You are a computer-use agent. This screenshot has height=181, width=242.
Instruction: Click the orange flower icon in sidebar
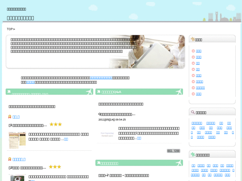coord(193,39)
